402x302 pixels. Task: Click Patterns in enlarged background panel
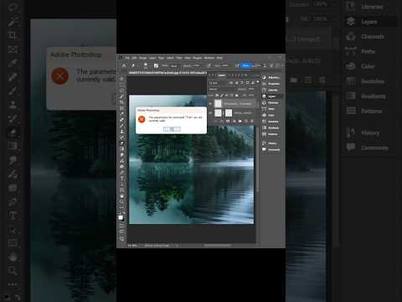click(x=371, y=111)
